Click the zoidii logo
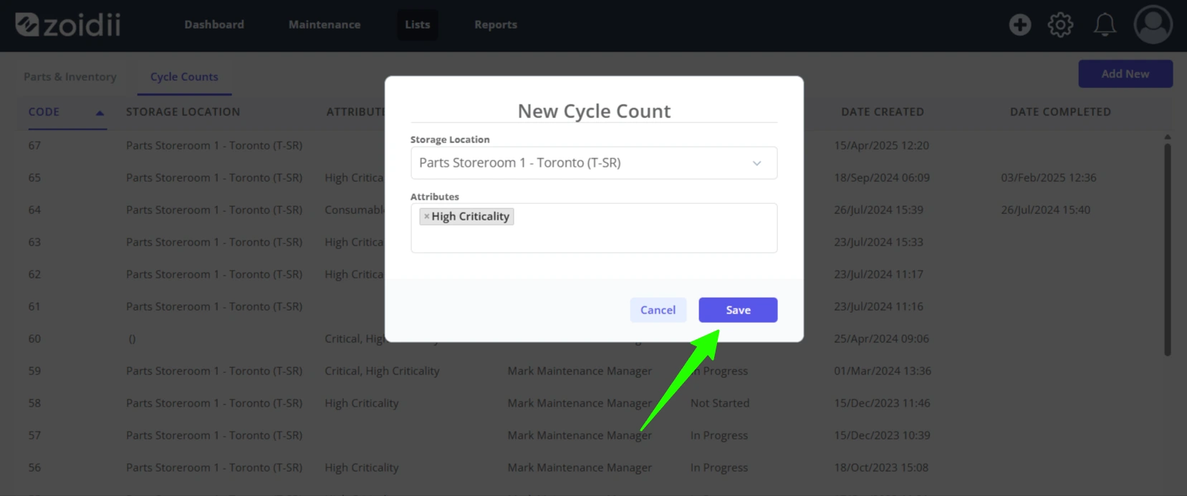 68,24
